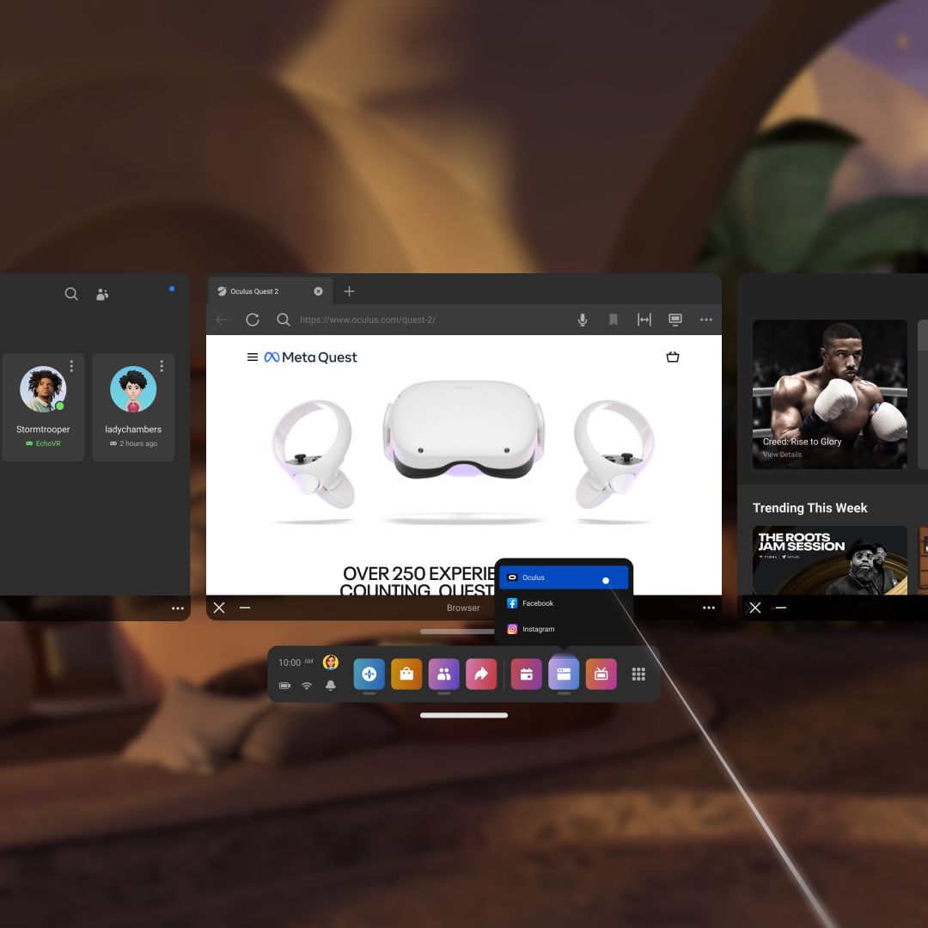928x928 pixels.
Task: Open options menu on Stormtrooper's friend card
Action: click(72, 366)
